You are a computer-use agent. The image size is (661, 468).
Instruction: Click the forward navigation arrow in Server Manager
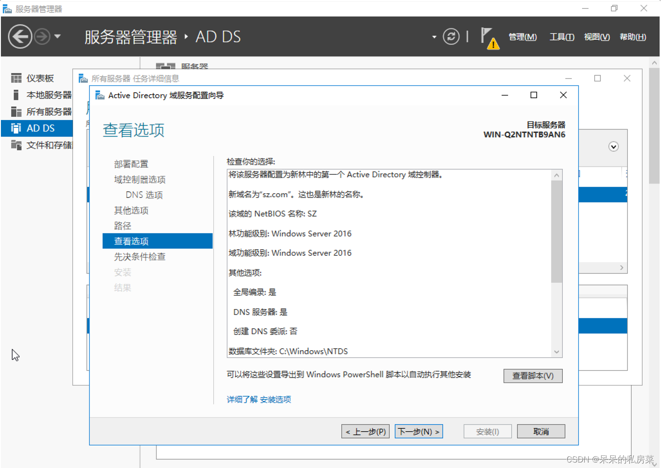pos(42,37)
